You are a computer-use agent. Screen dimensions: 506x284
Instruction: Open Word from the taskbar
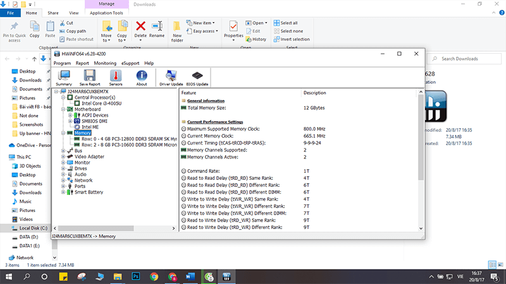(x=190, y=276)
